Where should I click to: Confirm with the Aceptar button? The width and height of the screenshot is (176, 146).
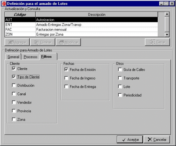(130, 140)
